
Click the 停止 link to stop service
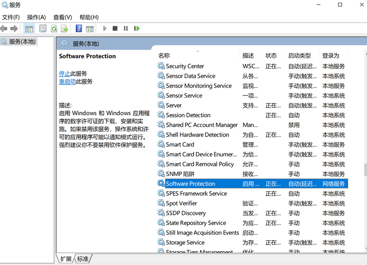click(x=65, y=73)
